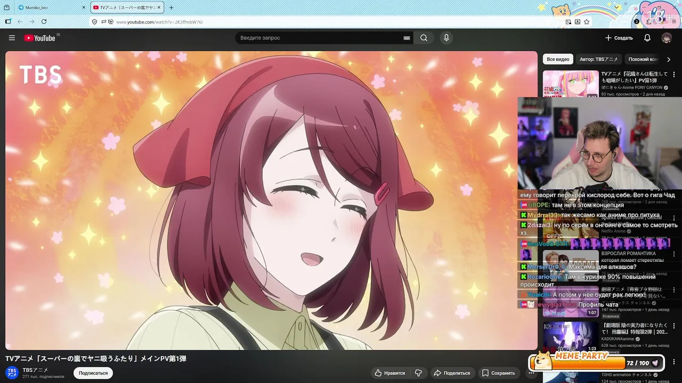Open the list-all-tabs chevron

pyautogui.click(x=617, y=7)
